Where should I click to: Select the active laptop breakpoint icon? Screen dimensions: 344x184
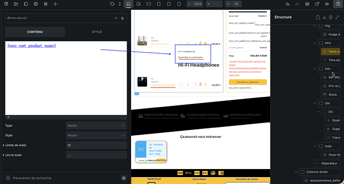click(x=129, y=4)
